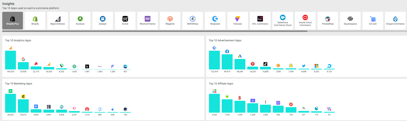Open the BigCommerce platform tab
This screenshot has height=121, width=407.
57,21
